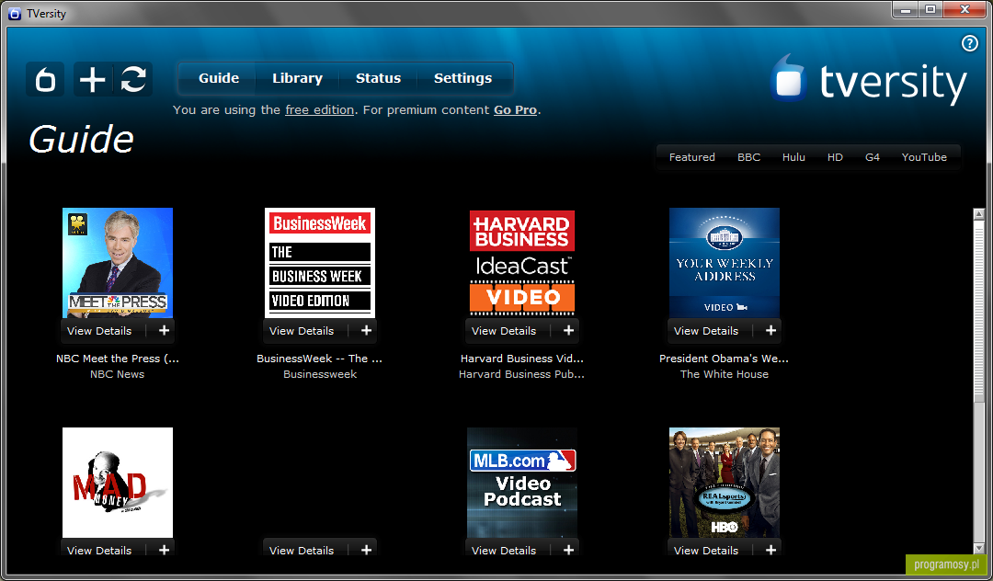Add Harvard Business Video with plus icon

569,330
